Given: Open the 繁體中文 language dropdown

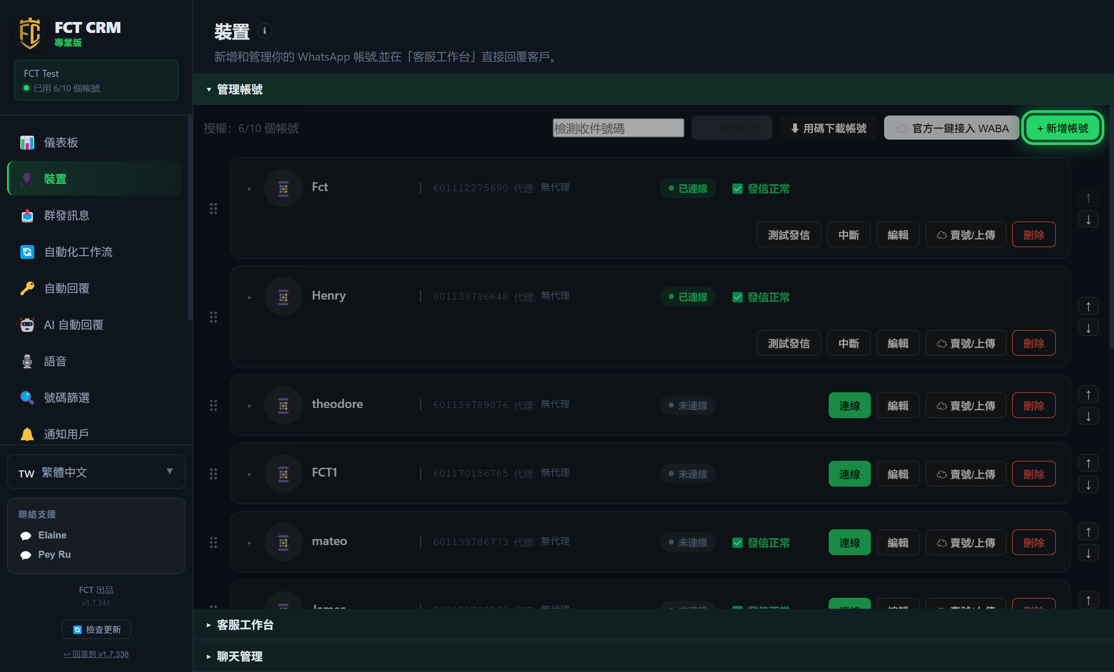Looking at the screenshot, I should click(x=96, y=472).
